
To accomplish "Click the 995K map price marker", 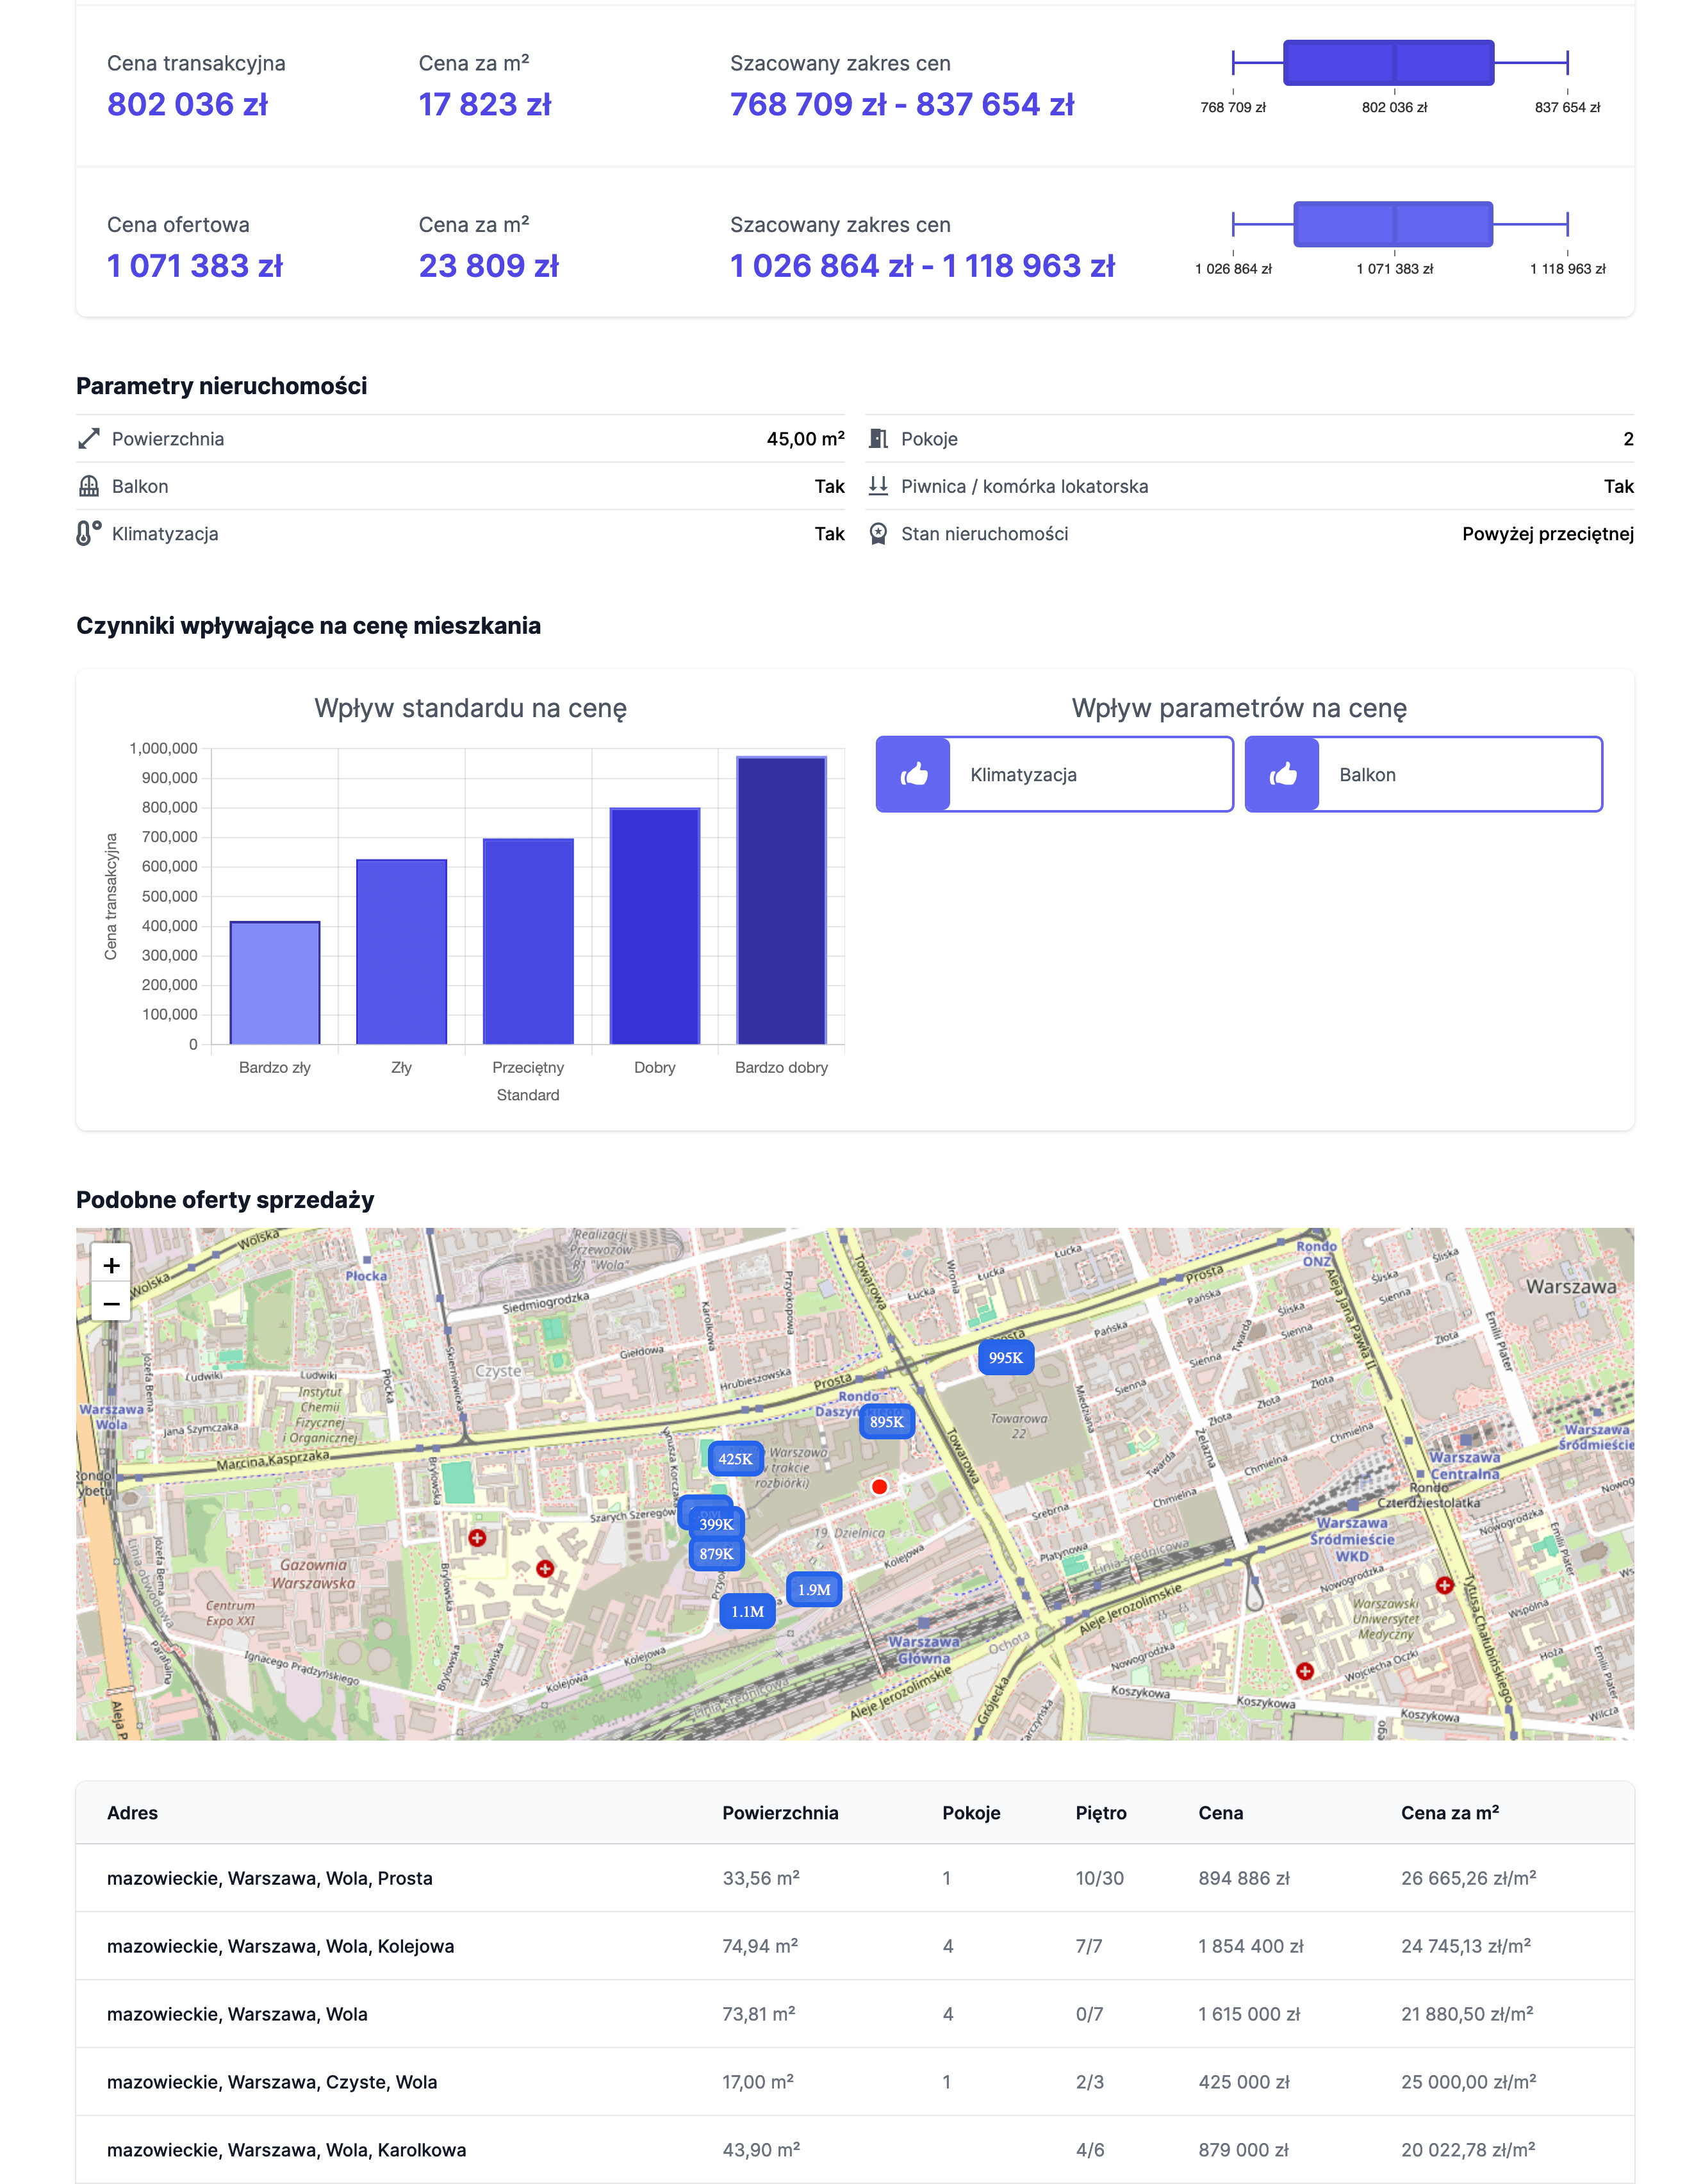I will tap(1005, 1358).
